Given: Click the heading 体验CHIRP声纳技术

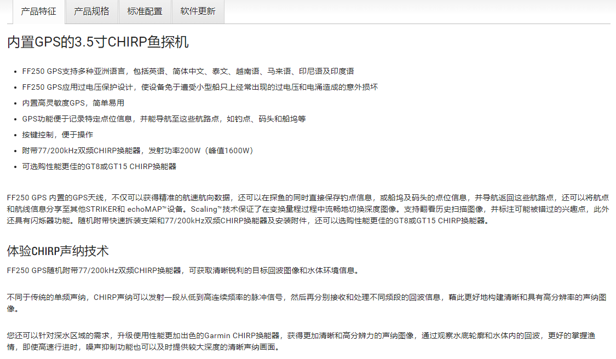Looking at the screenshot, I should [58, 251].
